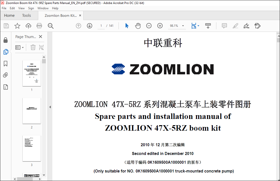Choose the selection arrow tool
Image resolution: width=280 pixels, height=181 pixels.
click(127, 26)
